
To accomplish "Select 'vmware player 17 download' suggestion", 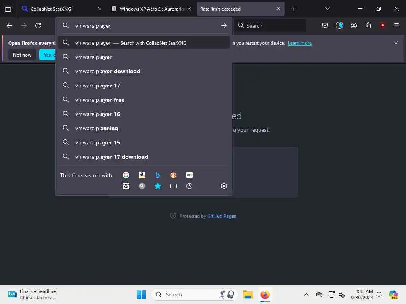I will point(144,157).
